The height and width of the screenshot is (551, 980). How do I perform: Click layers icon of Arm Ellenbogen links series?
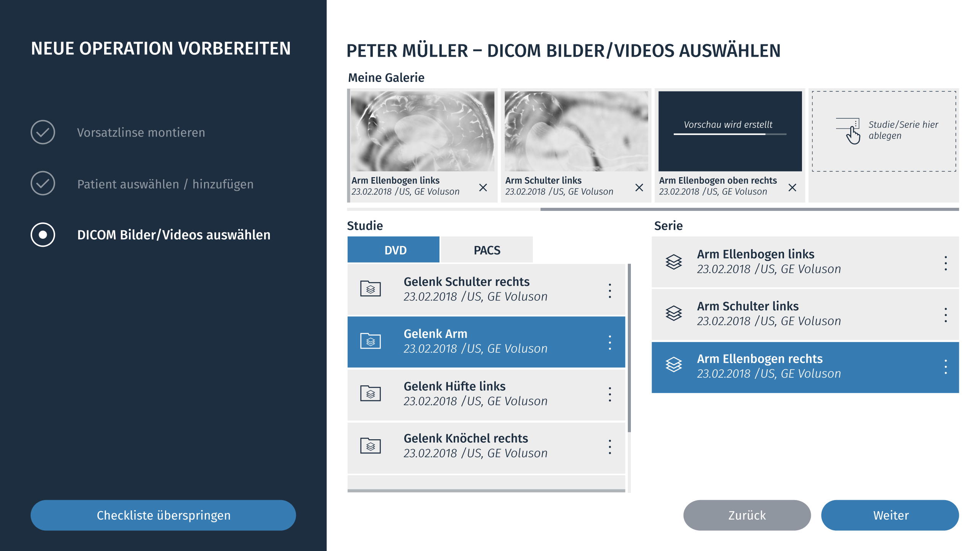674,262
